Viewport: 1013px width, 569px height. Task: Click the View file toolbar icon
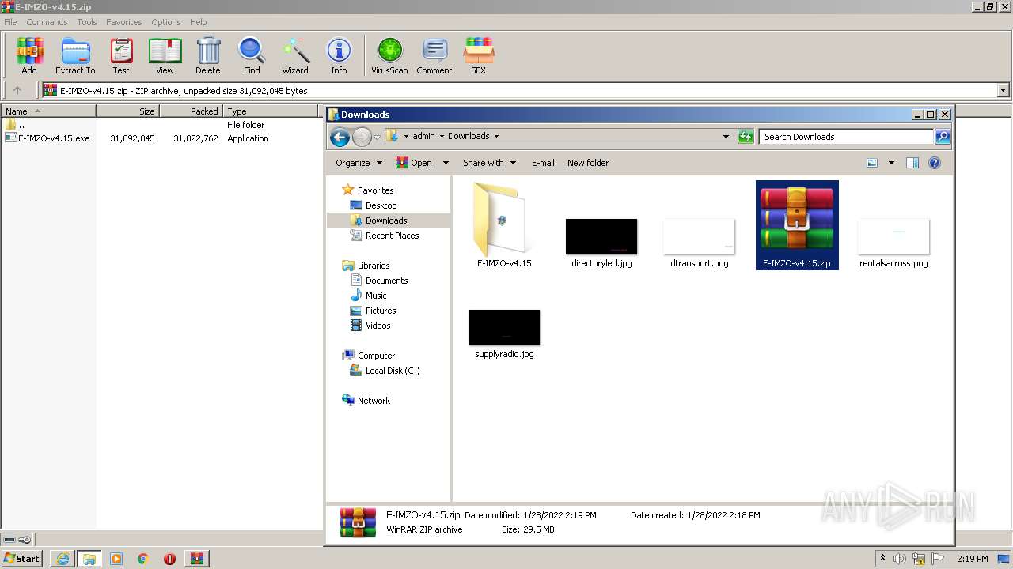165,56
